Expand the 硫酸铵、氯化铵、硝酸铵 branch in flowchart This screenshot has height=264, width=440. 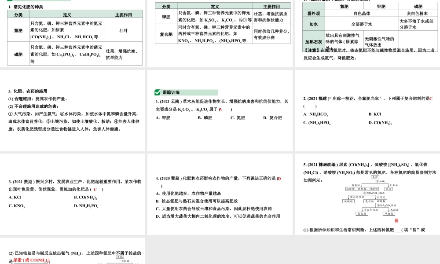coord(362,189)
